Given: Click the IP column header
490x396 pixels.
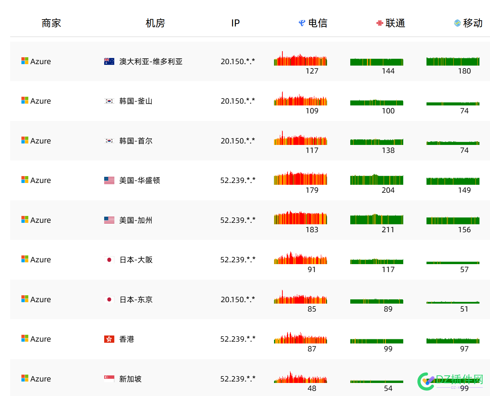Looking at the screenshot, I should 236,23.
